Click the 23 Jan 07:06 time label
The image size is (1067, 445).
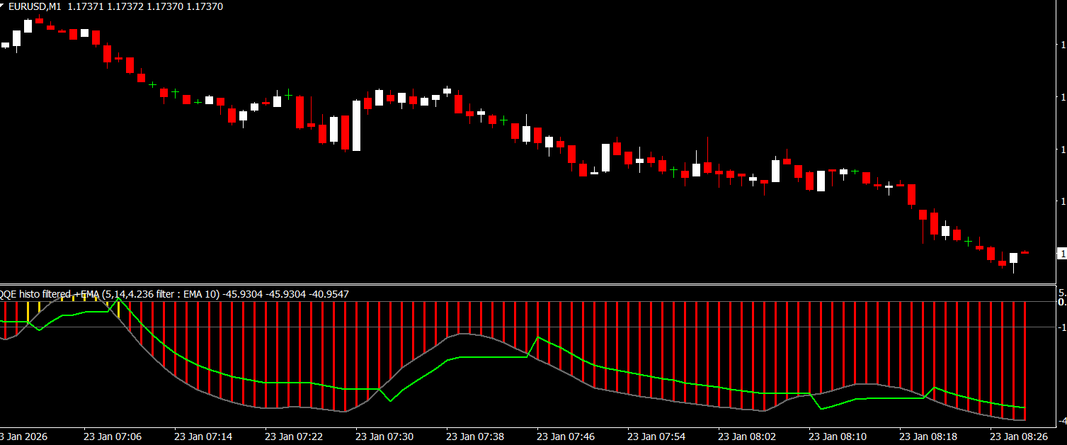(113, 436)
